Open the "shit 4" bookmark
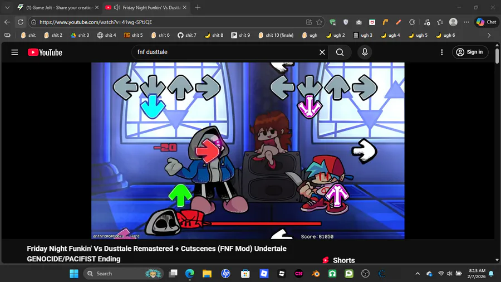Screen dimensions: 501x282 (107, 35)
